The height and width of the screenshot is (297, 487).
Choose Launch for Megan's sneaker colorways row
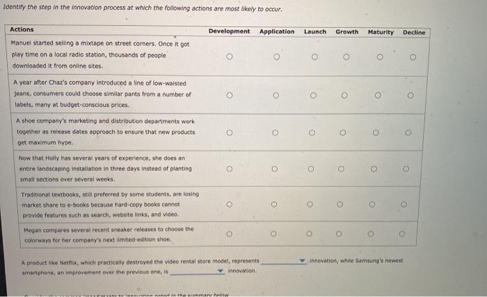[309, 234]
